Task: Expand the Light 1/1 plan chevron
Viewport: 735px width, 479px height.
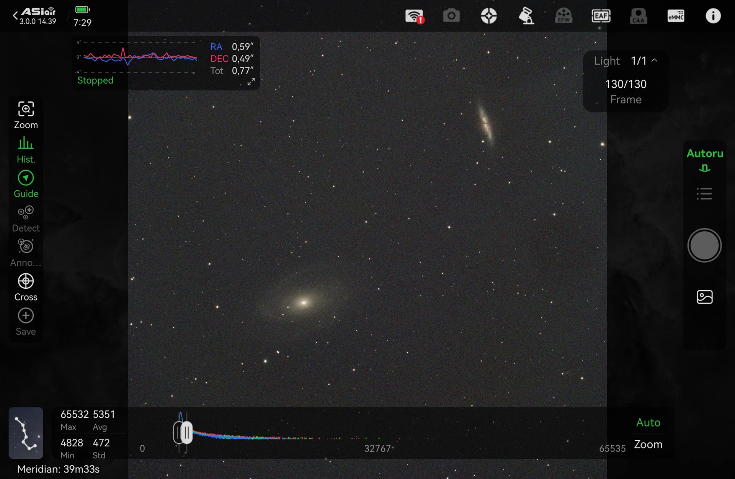Action: (655, 60)
